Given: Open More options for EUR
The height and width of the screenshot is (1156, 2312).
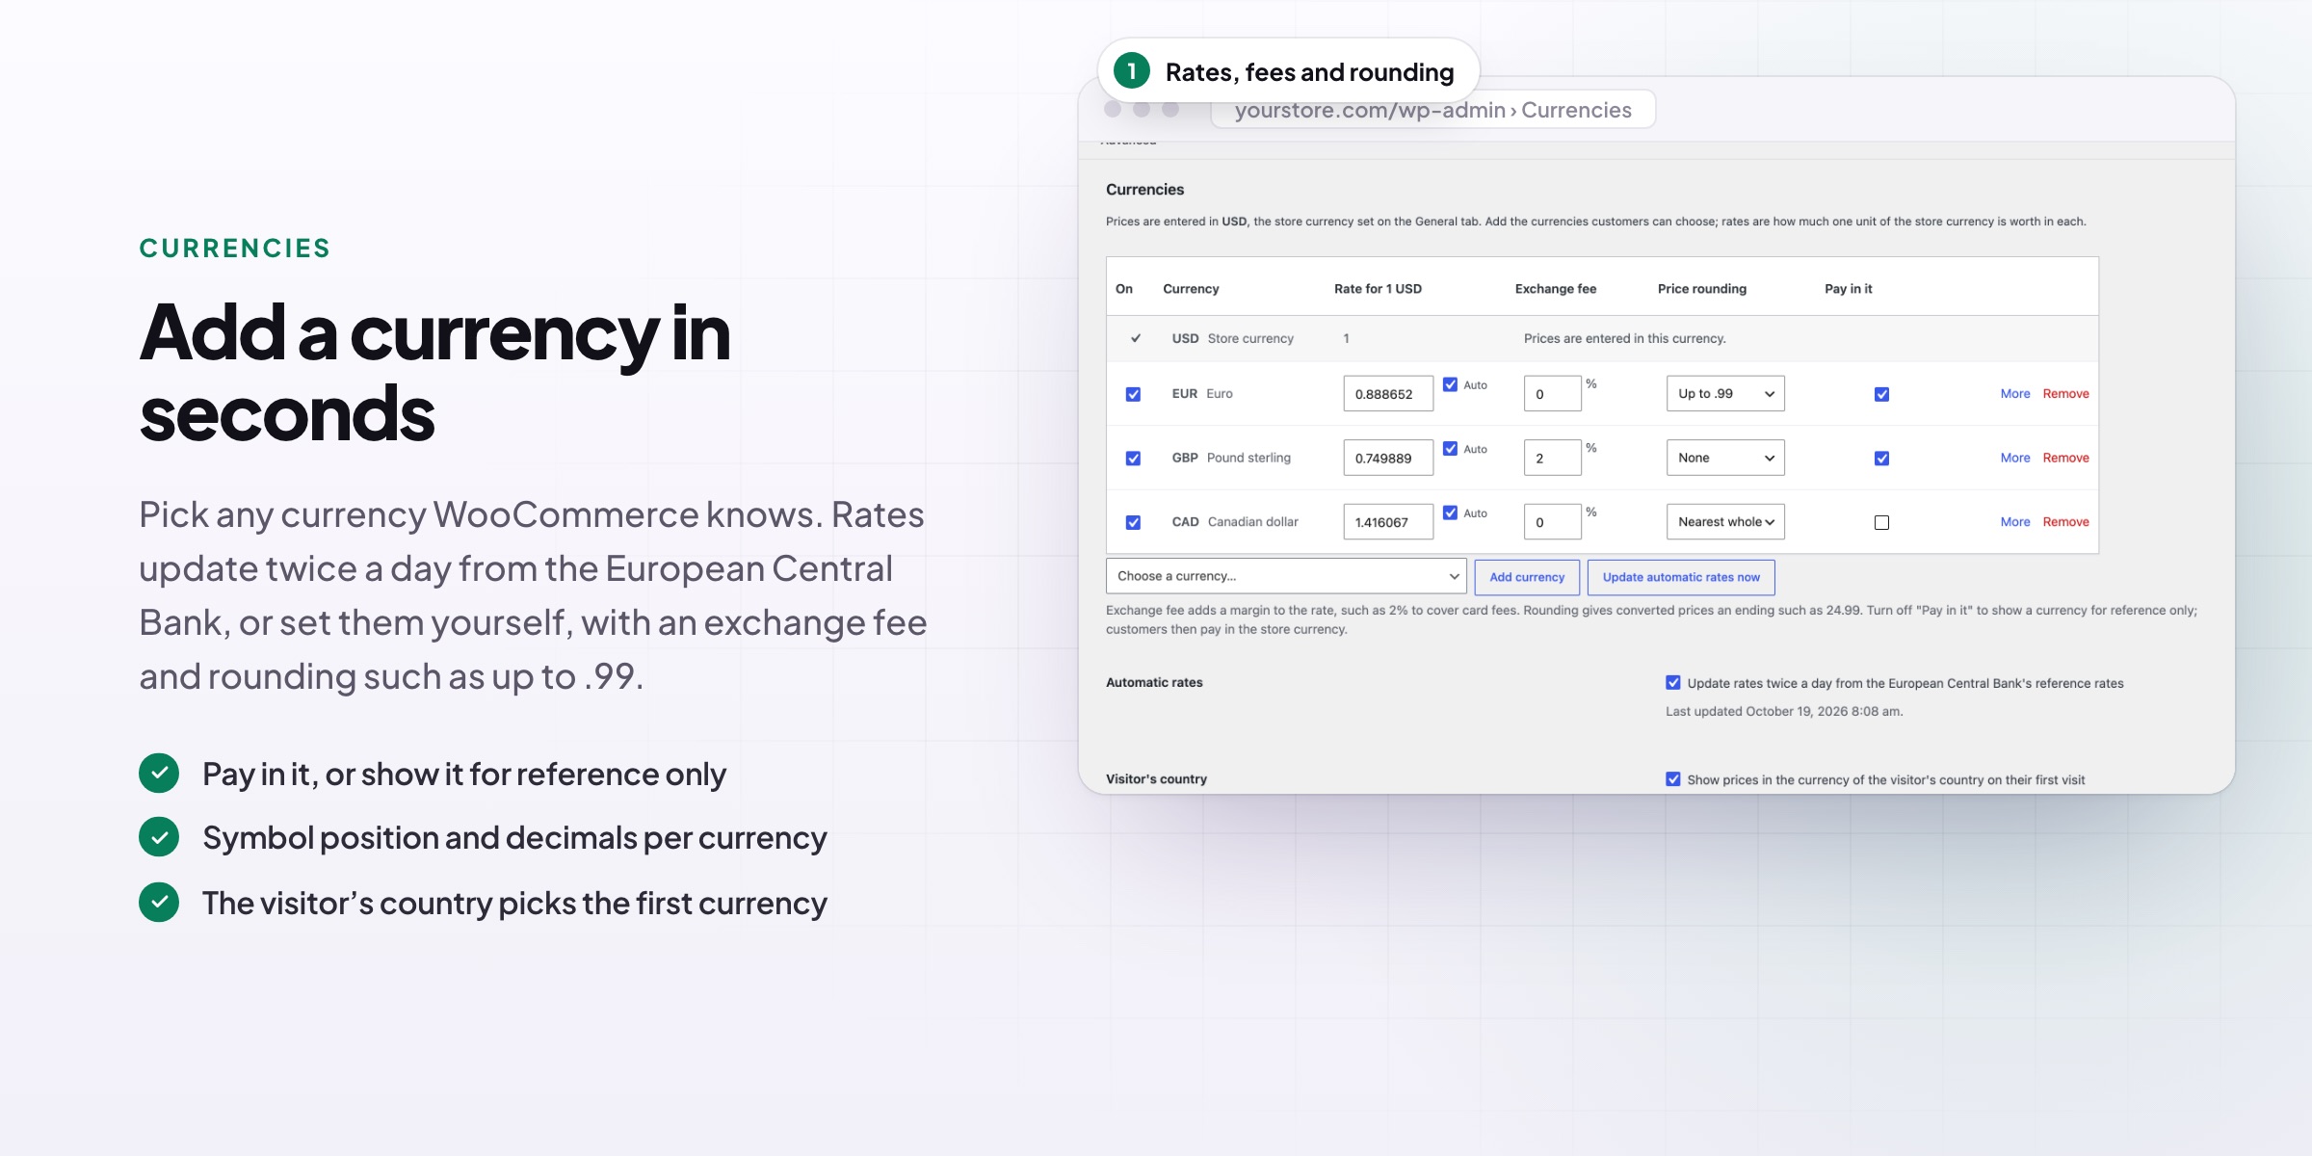Looking at the screenshot, I should click(2015, 393).
